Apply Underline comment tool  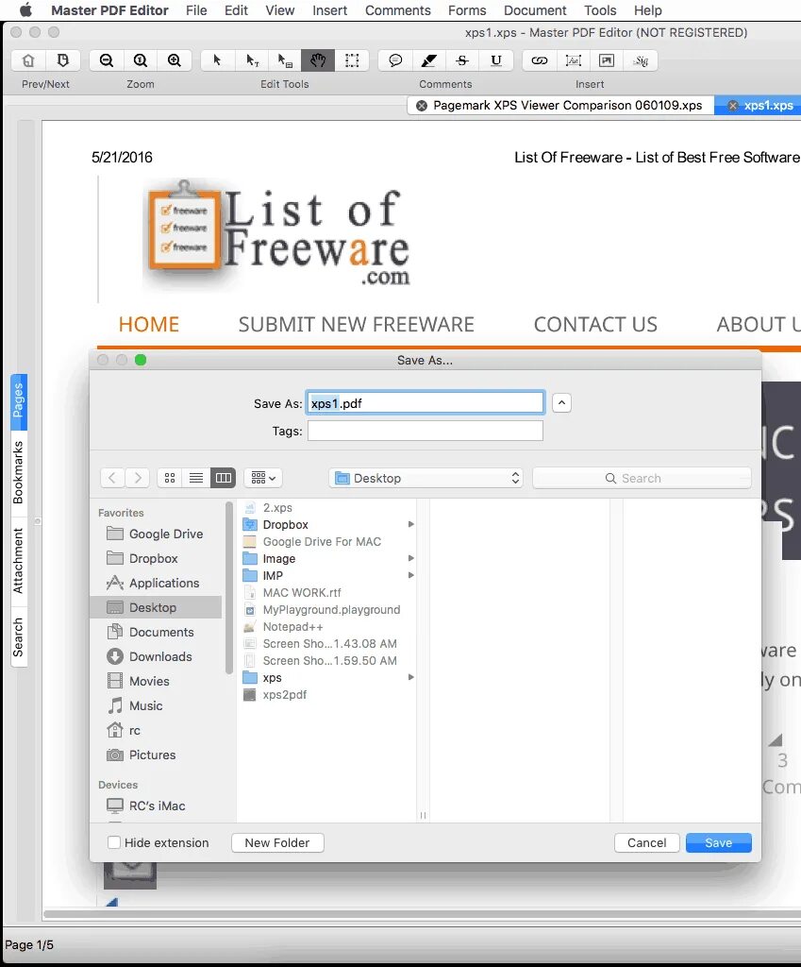pos(496,60)
